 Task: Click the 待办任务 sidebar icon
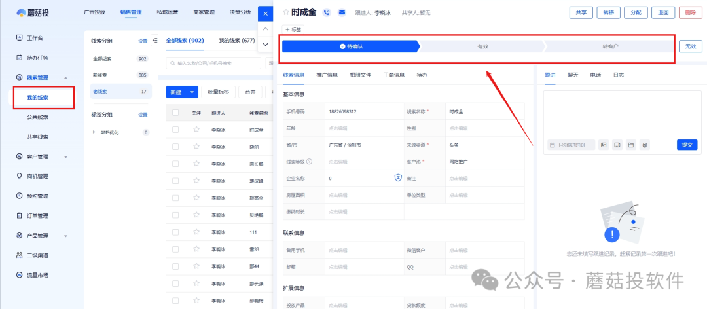tap(19, 58)
